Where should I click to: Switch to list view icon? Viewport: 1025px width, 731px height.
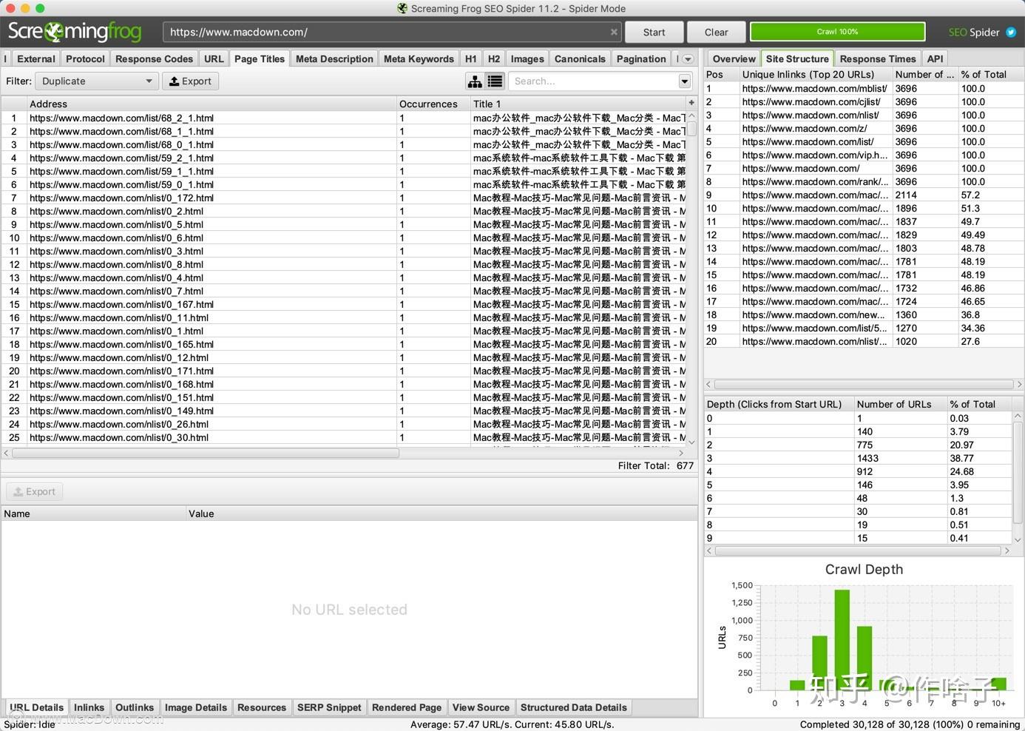coord(495,81)
